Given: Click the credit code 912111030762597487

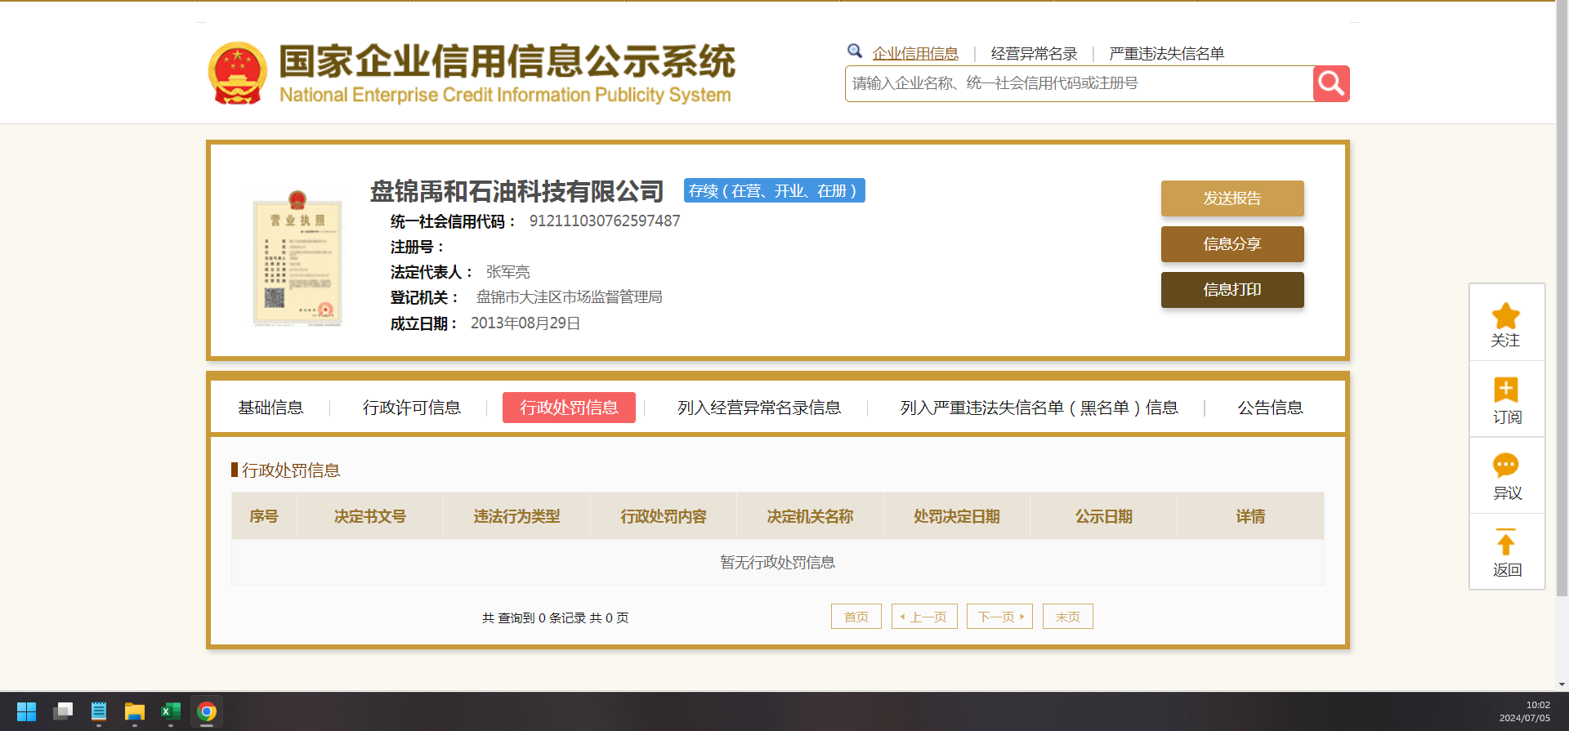Looking at the screenshot, I should click(x=605, y=221).
